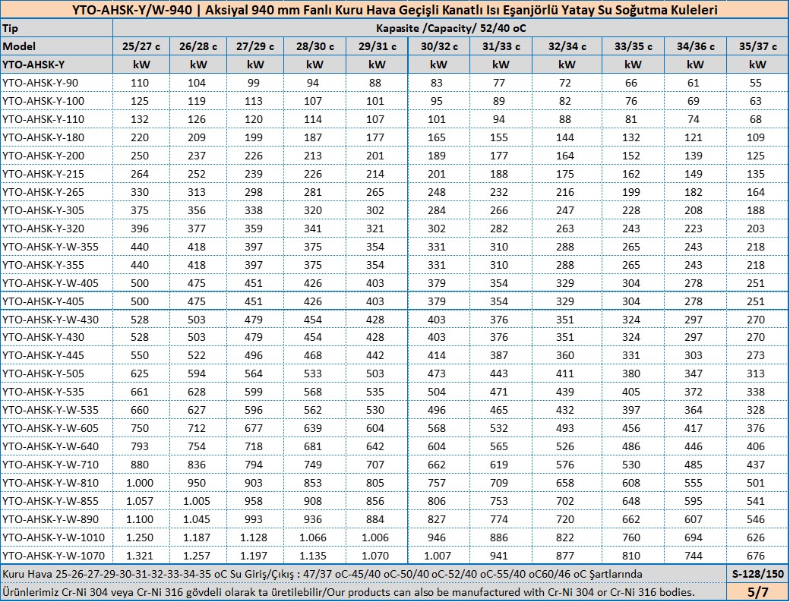Click the "S-128/150" reference cell
Image resolution: width=790 pixels, height=602 pixels.
pyautogui.click(x=757, y=574)
